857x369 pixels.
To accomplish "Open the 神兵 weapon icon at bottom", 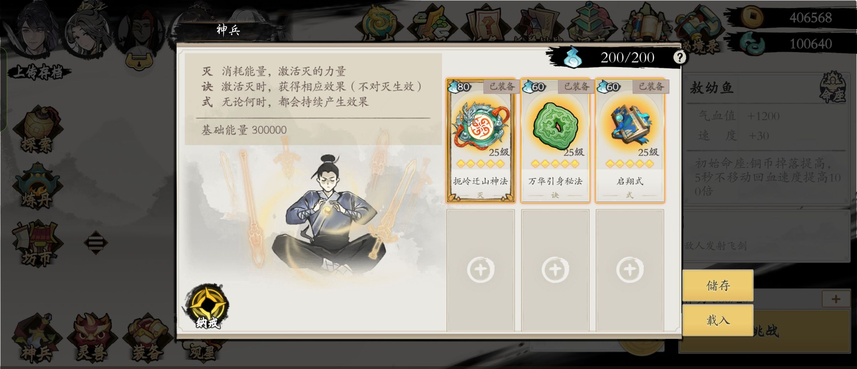I will click(x=37, y=338).
